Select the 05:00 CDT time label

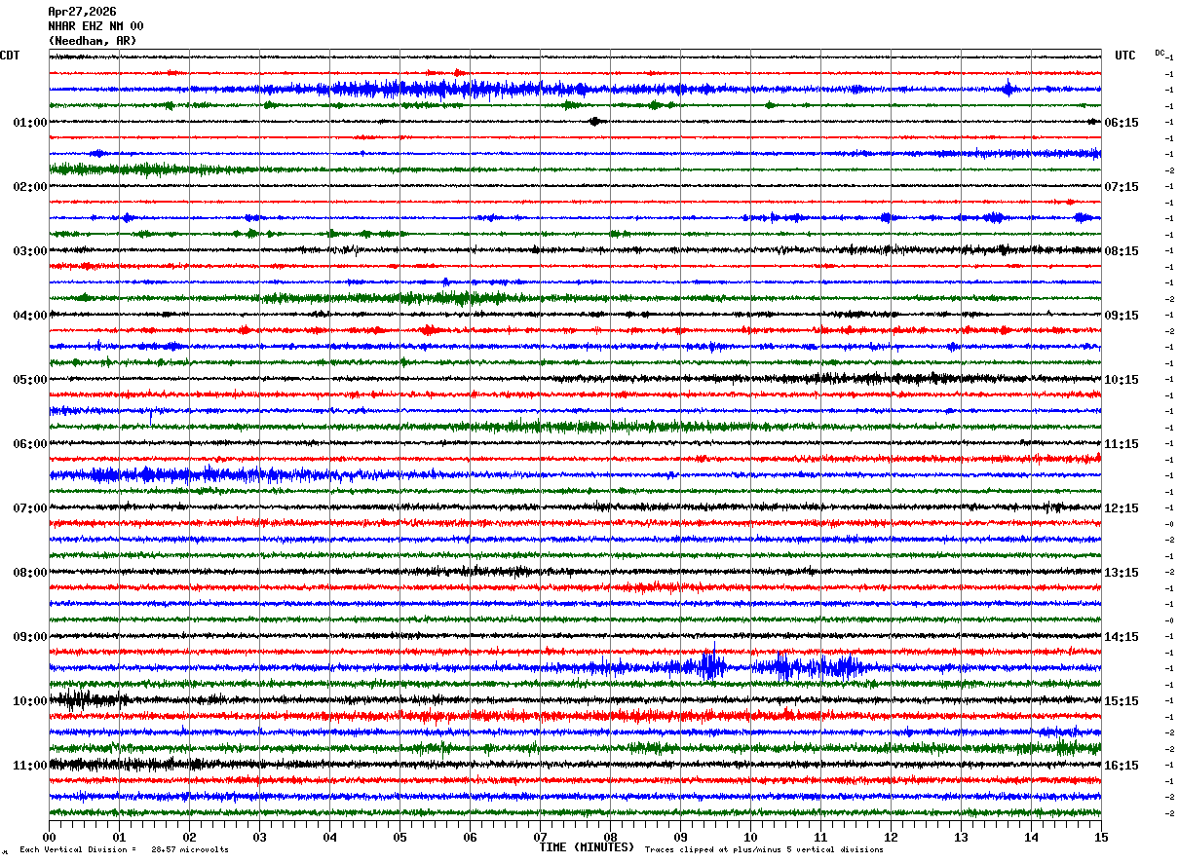(30, 380)
